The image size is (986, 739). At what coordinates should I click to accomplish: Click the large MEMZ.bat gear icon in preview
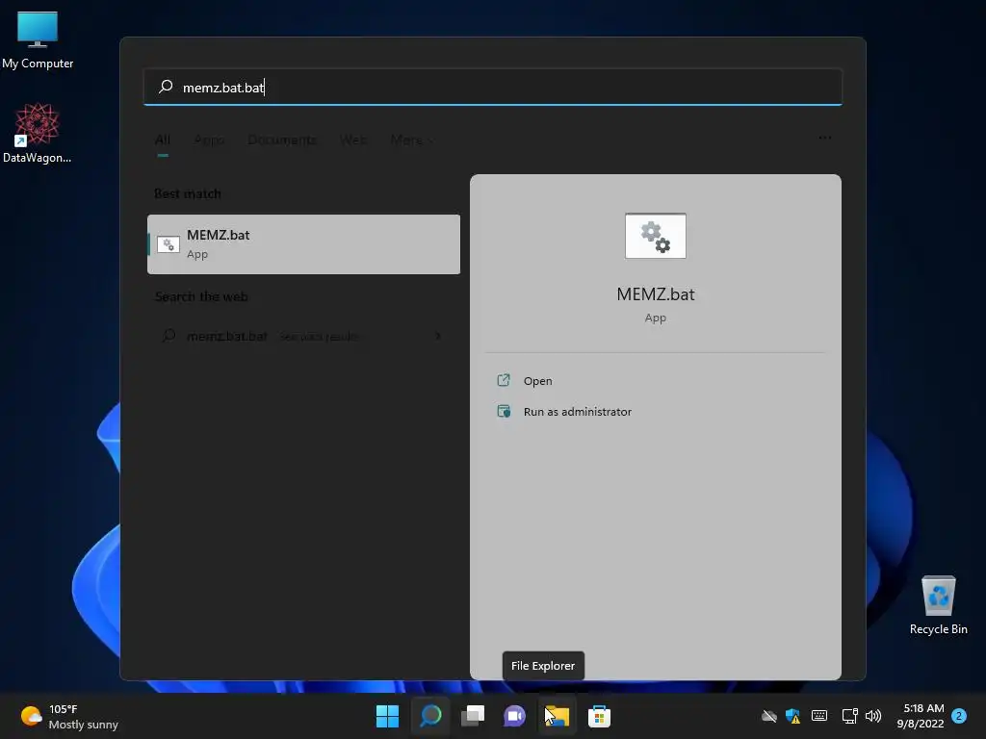click(x=655, y=236)
